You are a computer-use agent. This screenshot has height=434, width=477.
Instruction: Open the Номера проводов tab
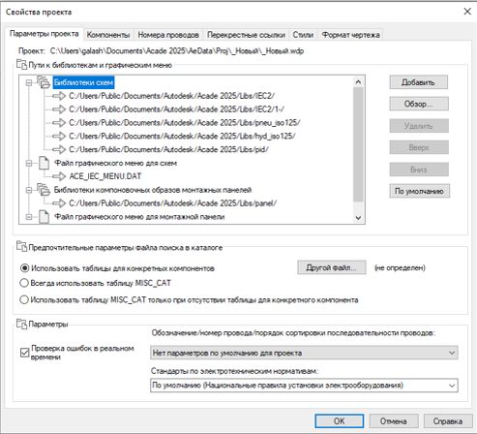pos(168,35)
